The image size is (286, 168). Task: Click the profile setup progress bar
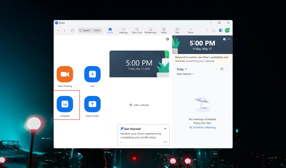(x=141, y=142)
